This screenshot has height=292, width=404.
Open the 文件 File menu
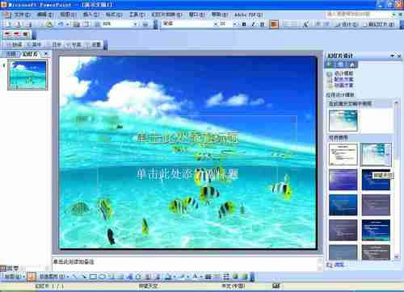point(23,15)
